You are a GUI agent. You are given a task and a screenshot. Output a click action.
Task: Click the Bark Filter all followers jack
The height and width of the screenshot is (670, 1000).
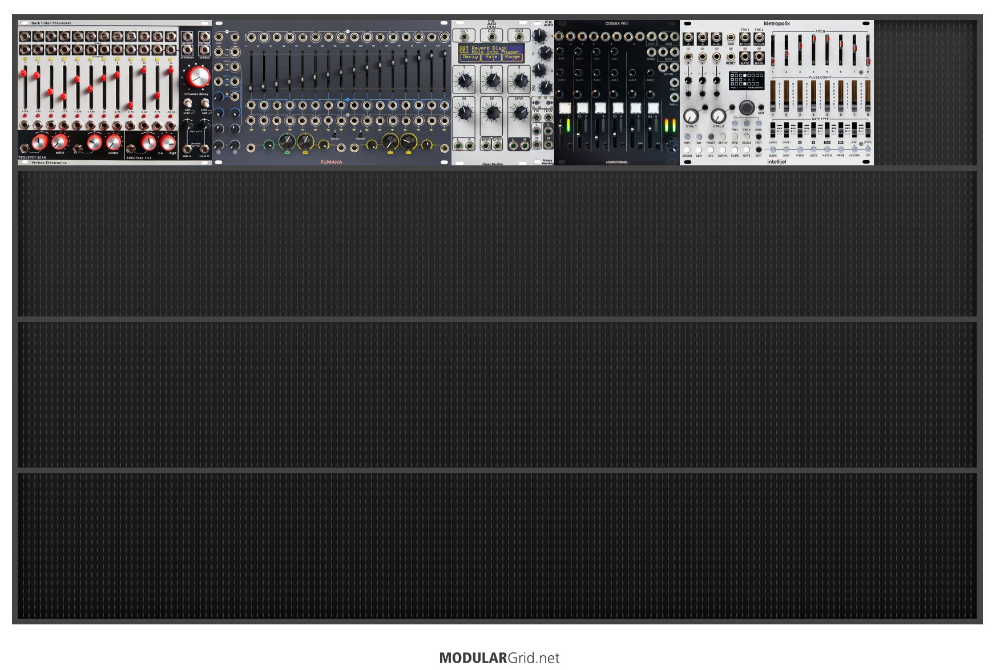tap(187, 50)
